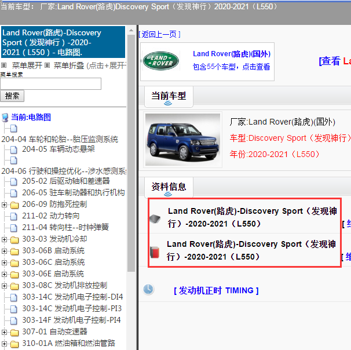The height and width of the screenshot is (350, 351).
Task: Expand the 206-09 防抱死控制 node
Action: (x=4, y=205)
